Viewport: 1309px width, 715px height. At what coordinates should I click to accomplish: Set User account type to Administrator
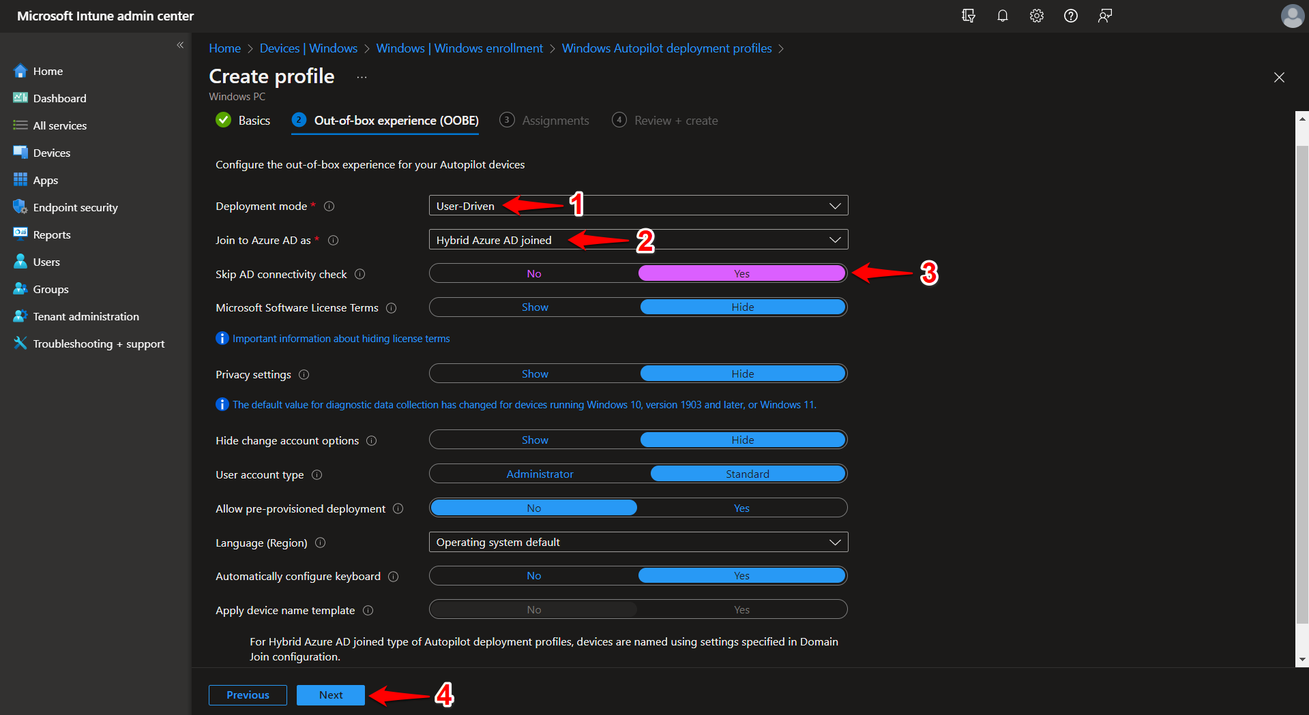pos(540,474)
